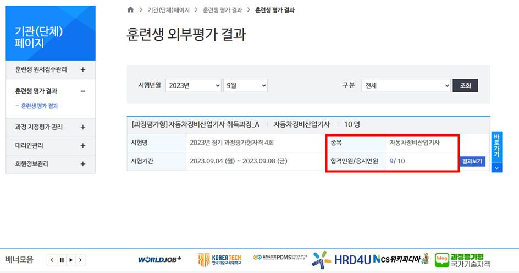
Task: Open the HRD4U banner
Action: 341,260
